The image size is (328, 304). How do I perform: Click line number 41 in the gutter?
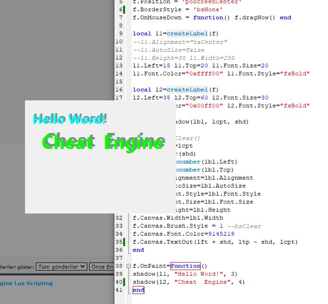tap(118, 290)
